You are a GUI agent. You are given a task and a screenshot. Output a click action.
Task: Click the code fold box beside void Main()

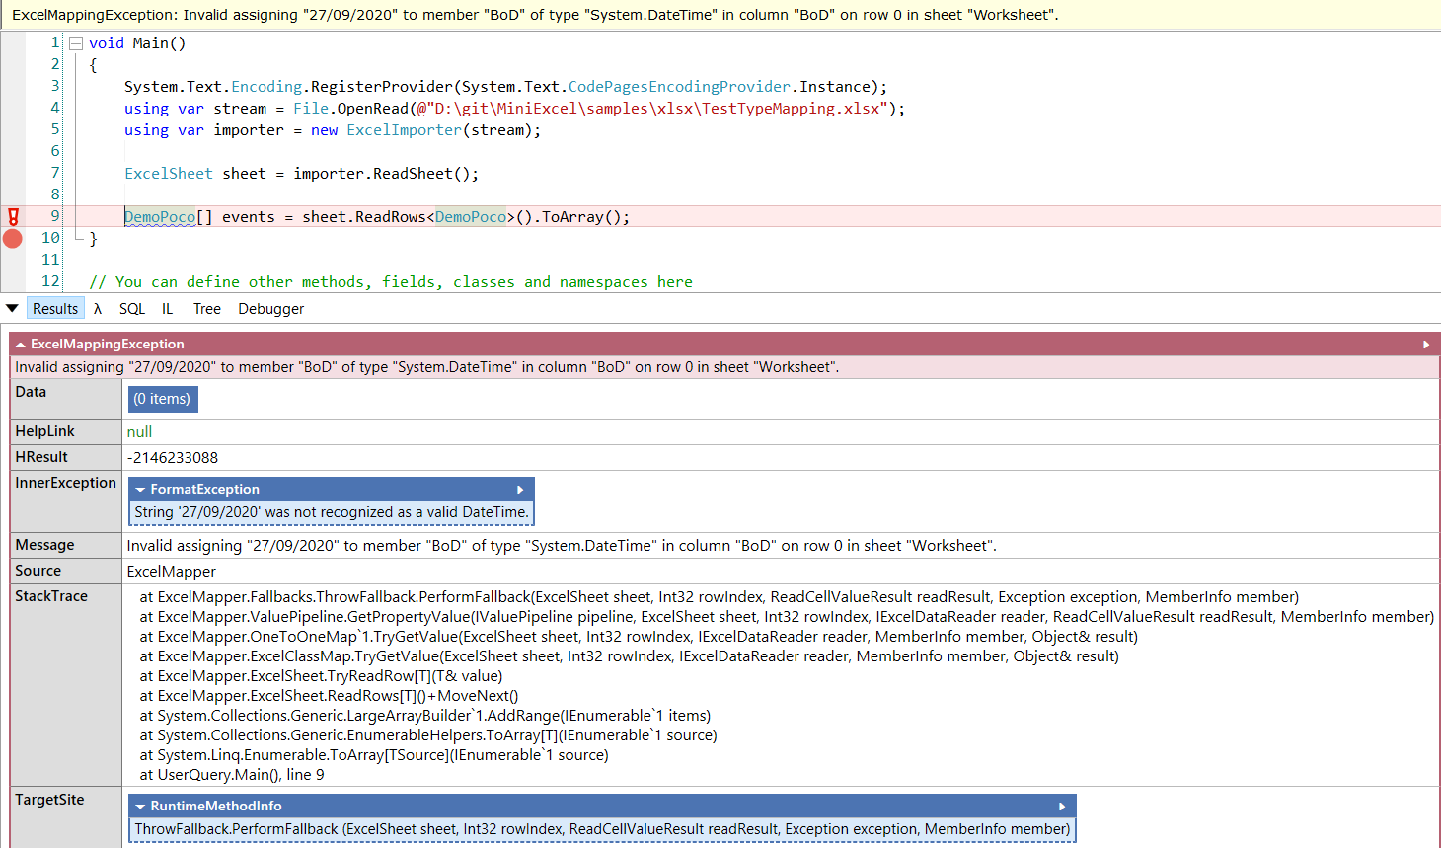coord(75,42)
